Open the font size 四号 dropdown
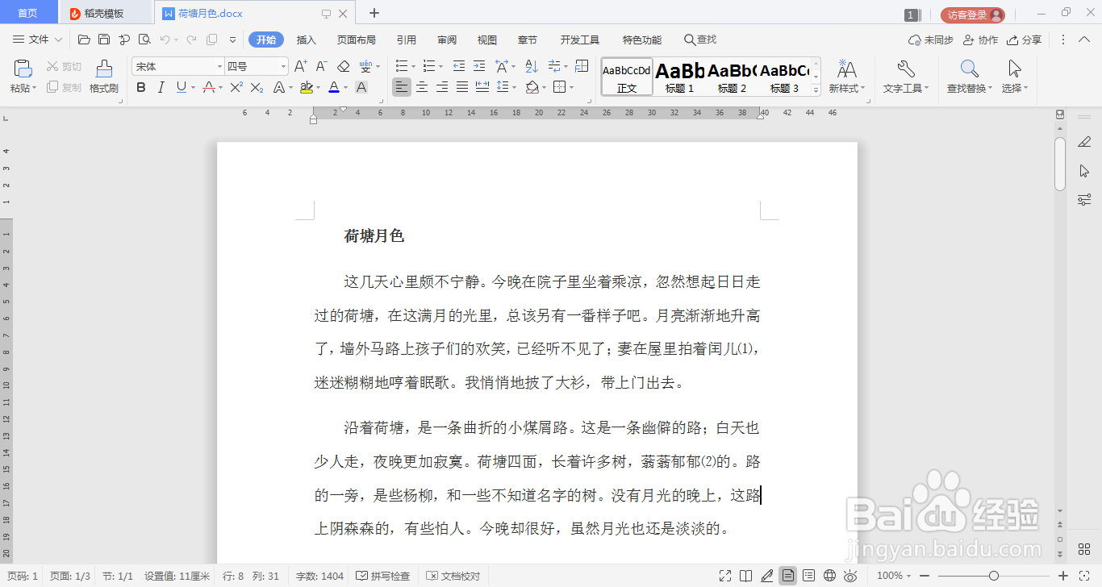Screen dimensions: 1102x587 click(282, 66)
